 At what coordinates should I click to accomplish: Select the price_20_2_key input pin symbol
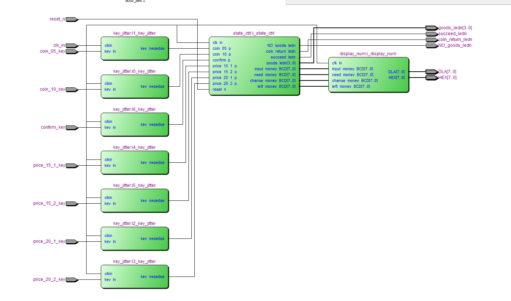tap(72, 280)
